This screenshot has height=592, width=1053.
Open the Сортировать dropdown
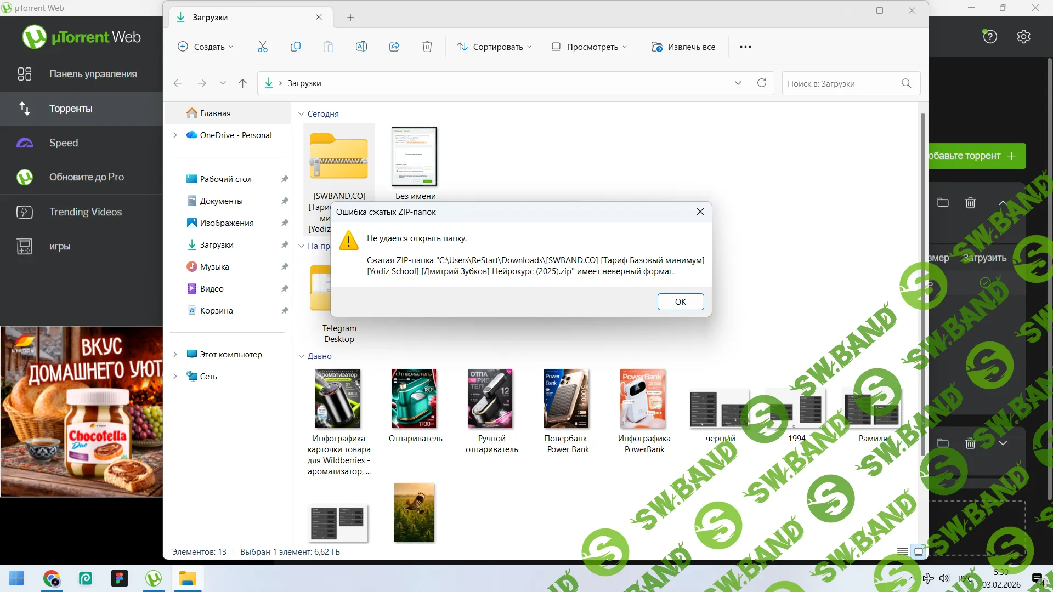click(494, 47)
